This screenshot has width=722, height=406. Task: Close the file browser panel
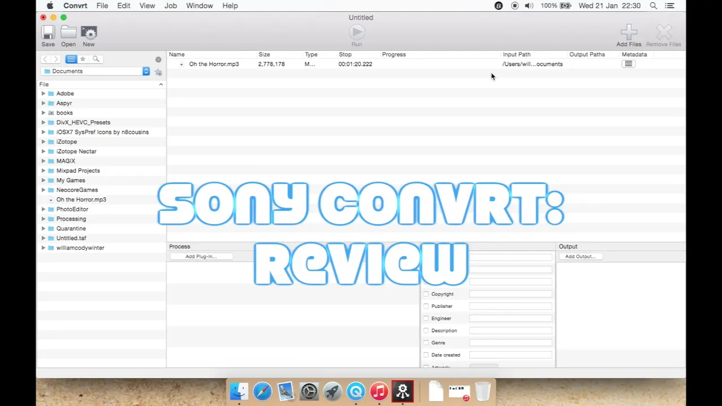159,59
